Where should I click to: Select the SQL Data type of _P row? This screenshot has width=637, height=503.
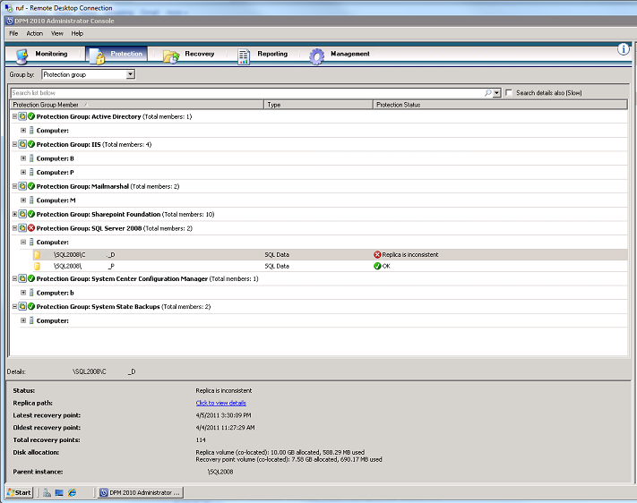277,267
